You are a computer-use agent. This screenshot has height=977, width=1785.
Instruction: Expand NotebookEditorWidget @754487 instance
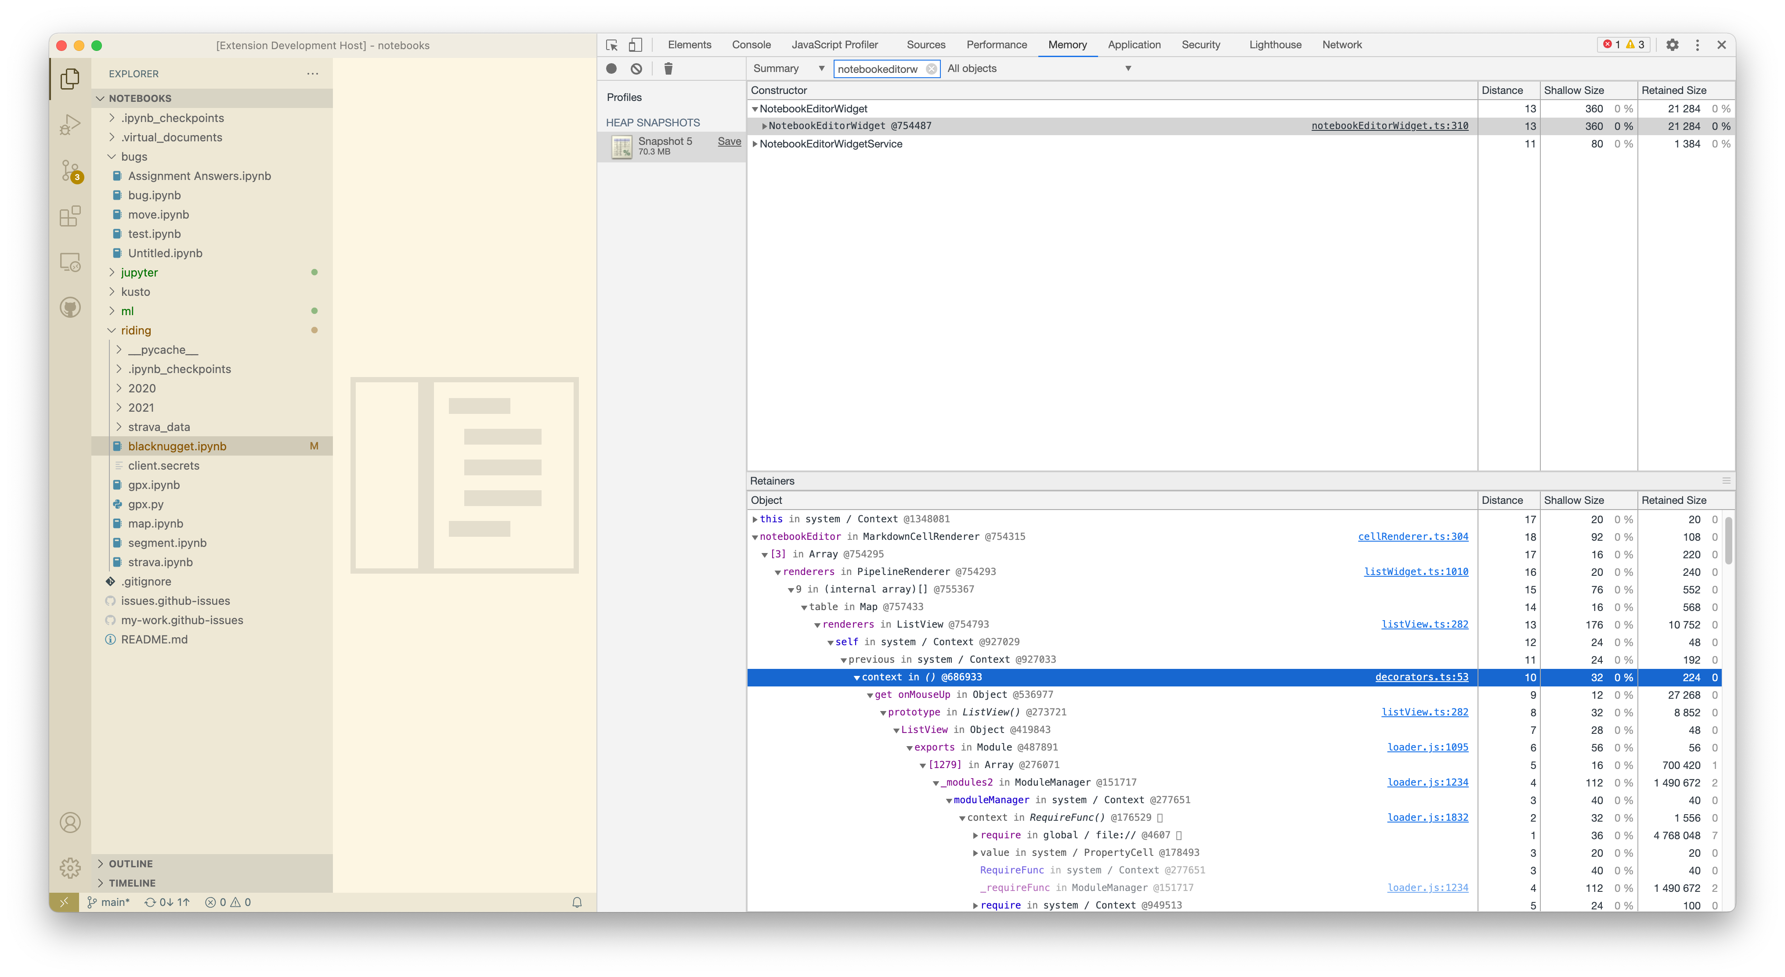[x=764, y=126]
